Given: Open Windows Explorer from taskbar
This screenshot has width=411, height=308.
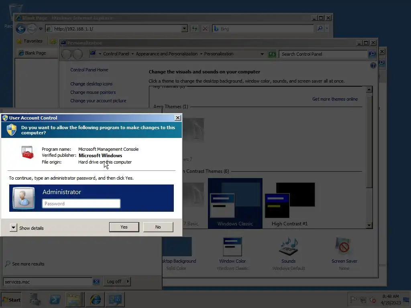Looking at the screenshot, I should coord(74,300).
